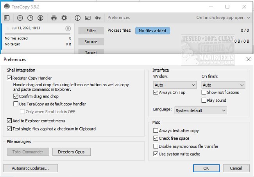Image resolution: width=254 pixels, height=177 pixels.
Task: Click the license key icon
Action: pos(98,18)
